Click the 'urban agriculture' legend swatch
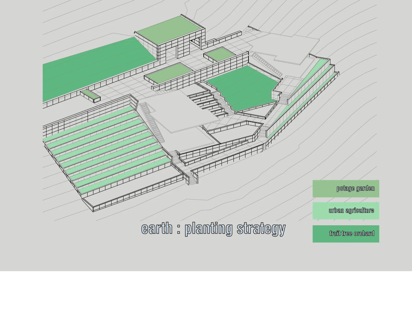This screenshot has height=309, width=412. coord(346,211)
